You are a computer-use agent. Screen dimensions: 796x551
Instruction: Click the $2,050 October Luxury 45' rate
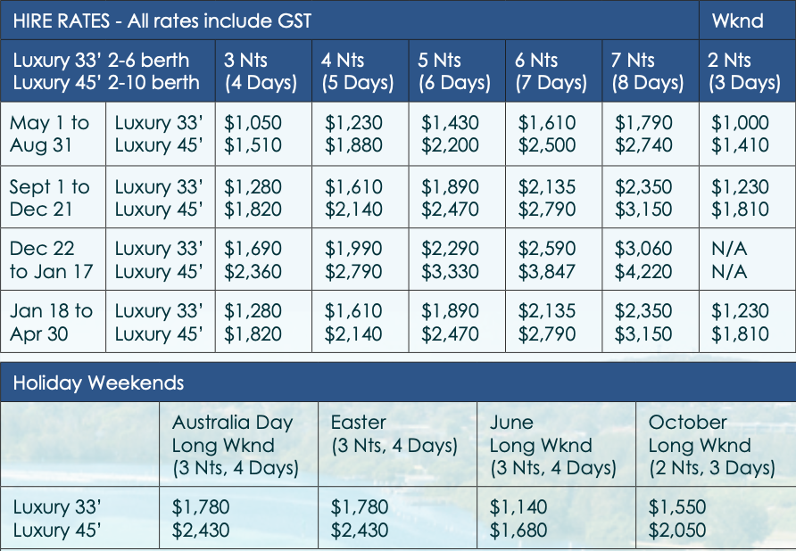point(677,530)
